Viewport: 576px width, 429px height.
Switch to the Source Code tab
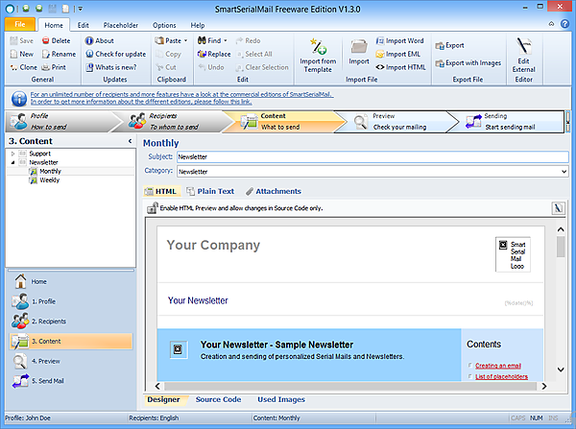(x=218, y=399)
